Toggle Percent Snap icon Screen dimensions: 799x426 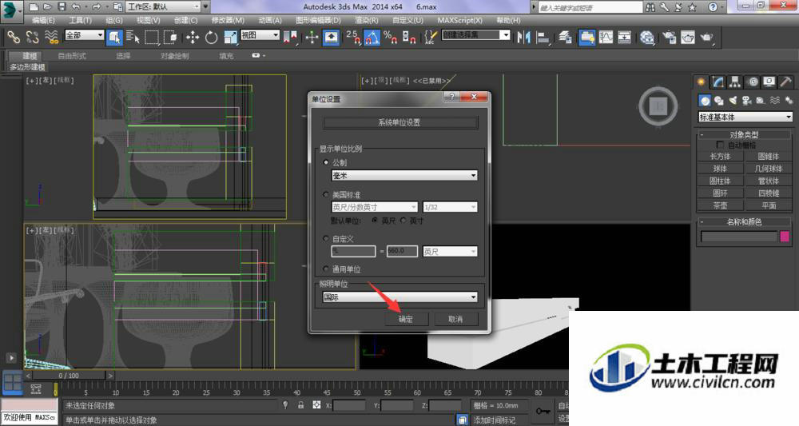(391, 38)
